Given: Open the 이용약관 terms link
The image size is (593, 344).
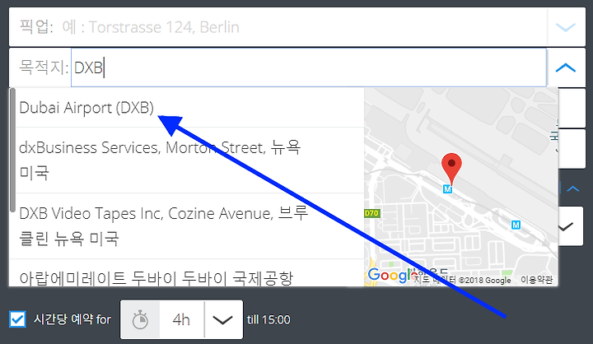Looking at the screenshot, I should [536, 280].
